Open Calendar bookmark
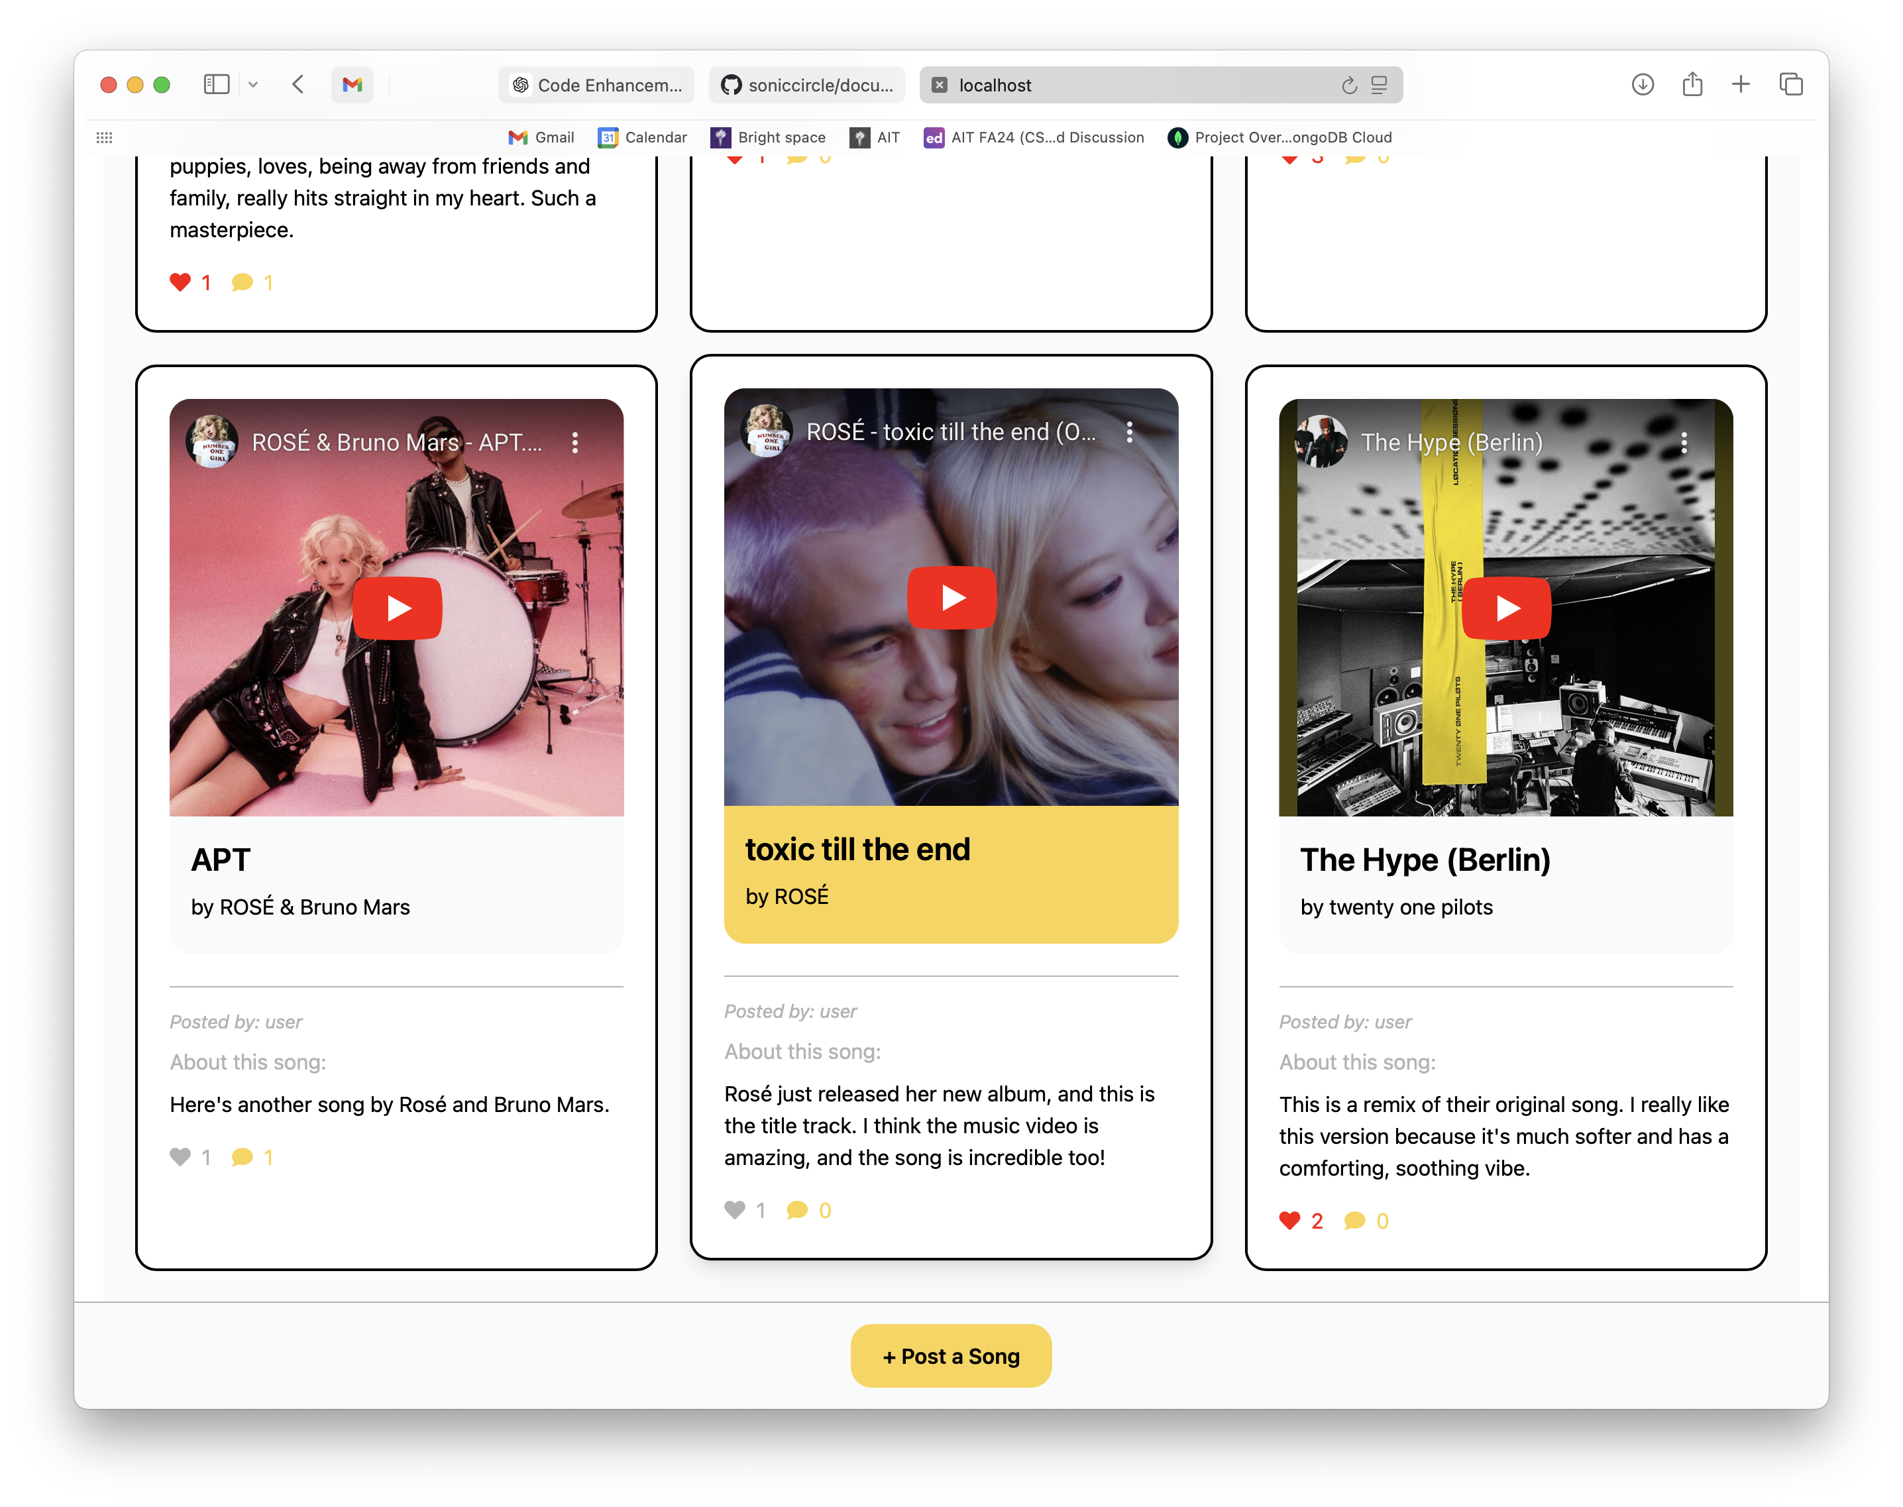Screen dimensions: 1903x1507 [x=642, y=137]
